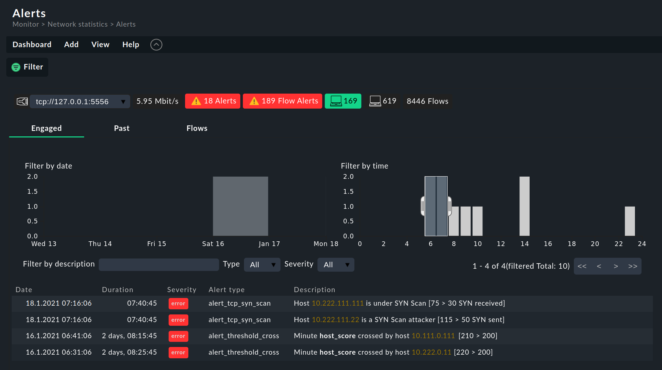Image resolution: width=662 pixels, height=370 pixels.
Task: Click the green laptop icon for 169 hosts
Action: (x=336, y=101)
